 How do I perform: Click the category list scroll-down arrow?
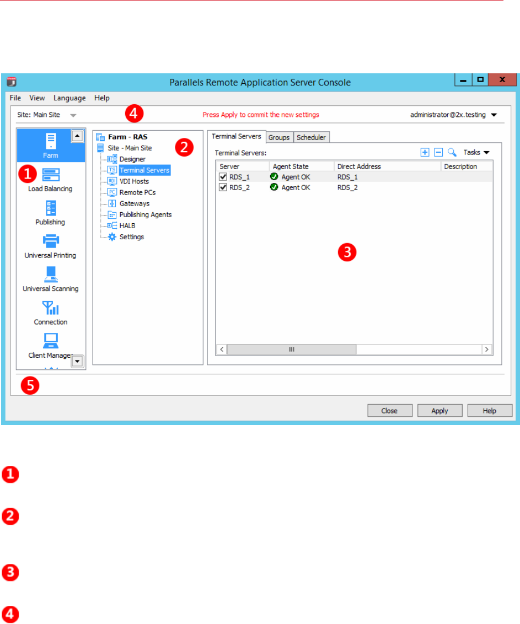coord(77,361)
